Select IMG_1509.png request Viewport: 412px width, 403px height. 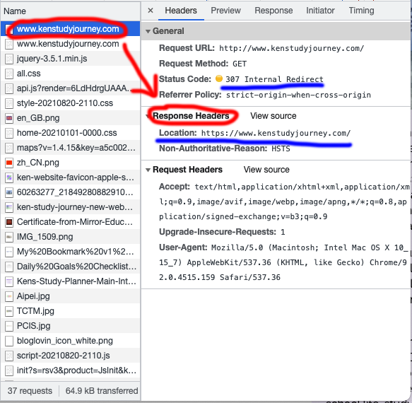pos(70,237)
